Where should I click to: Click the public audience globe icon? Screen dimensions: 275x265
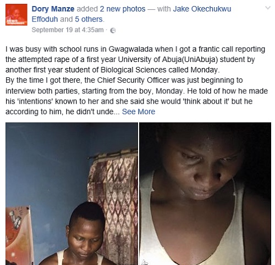113,30
